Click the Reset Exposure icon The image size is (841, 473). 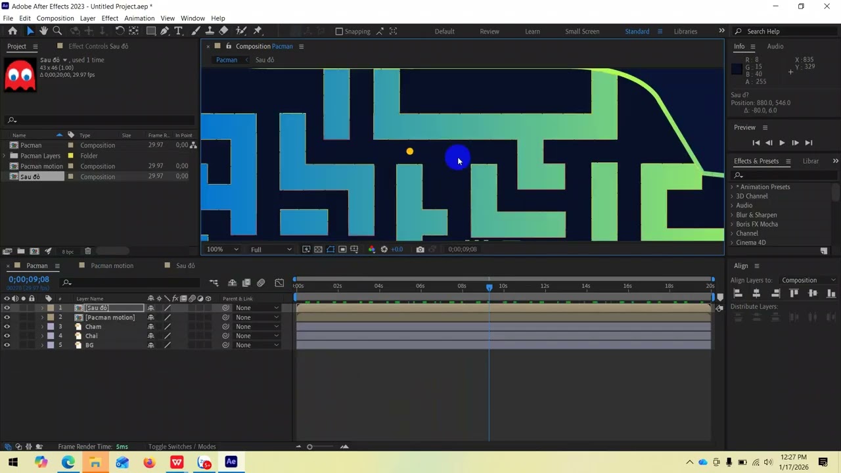384,250
